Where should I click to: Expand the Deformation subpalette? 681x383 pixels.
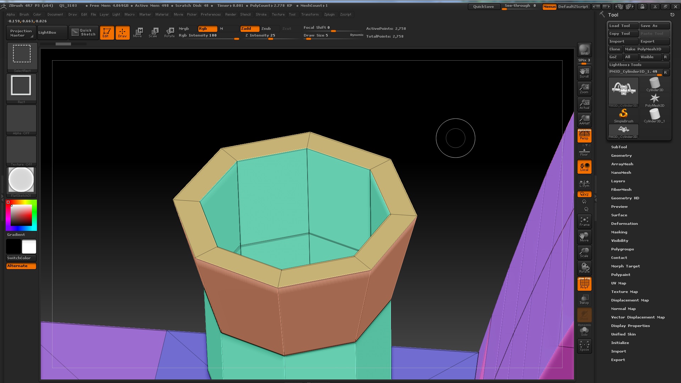[624, 224]
